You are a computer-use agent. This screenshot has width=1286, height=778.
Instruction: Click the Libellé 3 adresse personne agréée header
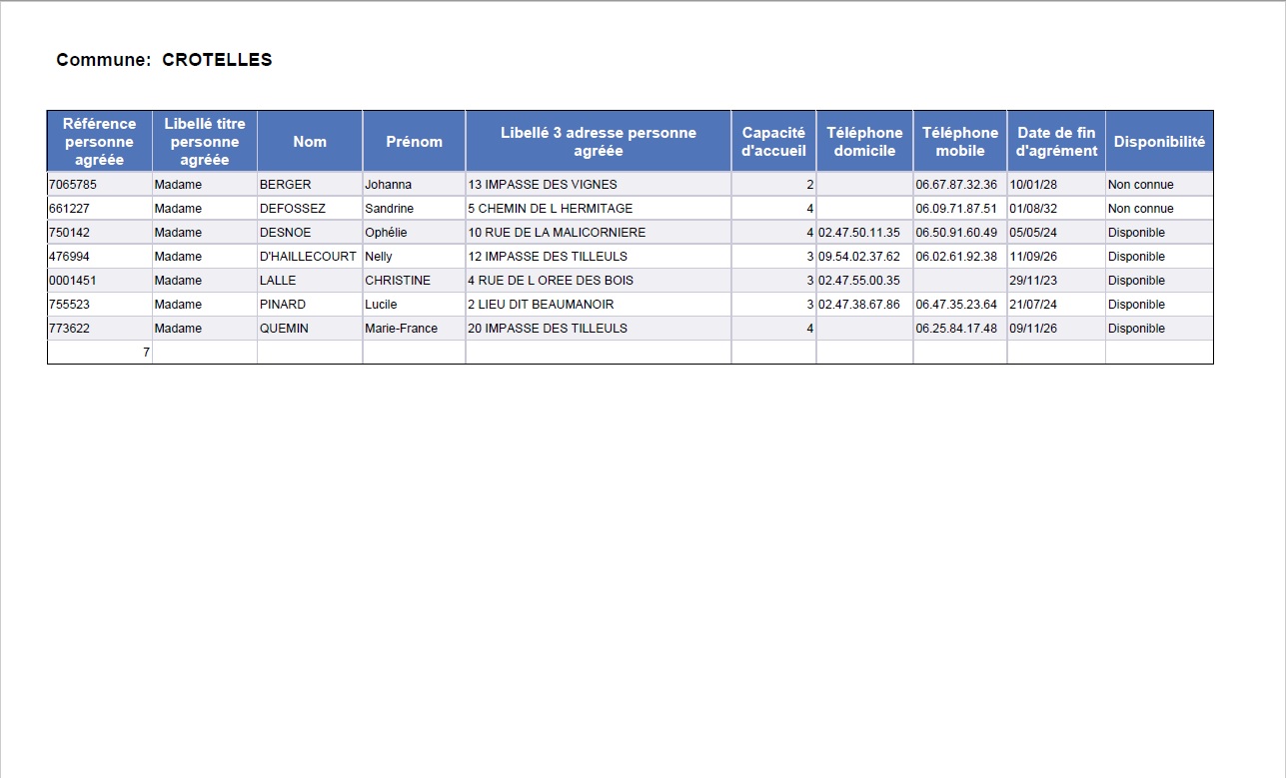pyautogui.click(x=599, y=141)
